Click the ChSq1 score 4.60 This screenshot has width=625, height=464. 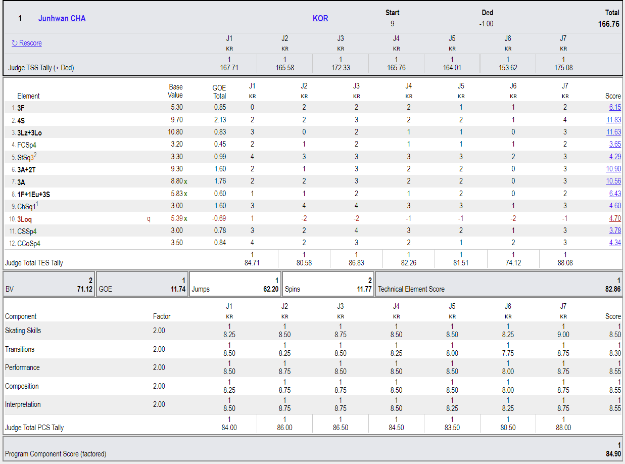[615, 206]
